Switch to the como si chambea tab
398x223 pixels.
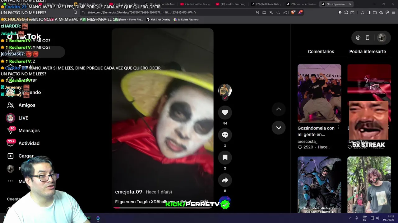pos(302,4)
